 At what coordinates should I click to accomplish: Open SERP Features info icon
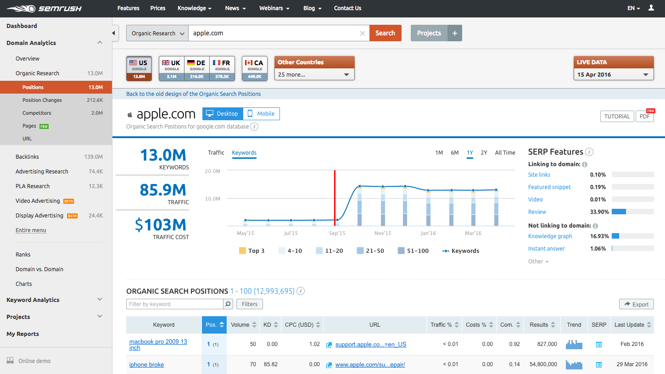click(589, 152)
